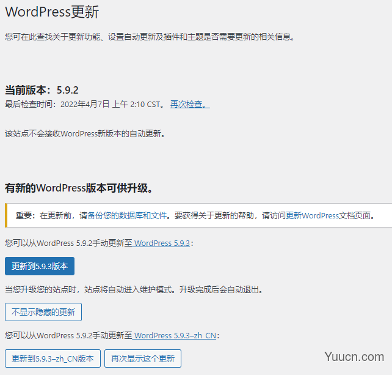This screenshot has height=375, width=392.
Task: Select the WordPress更新 page heading
Action: coord(52,12)
